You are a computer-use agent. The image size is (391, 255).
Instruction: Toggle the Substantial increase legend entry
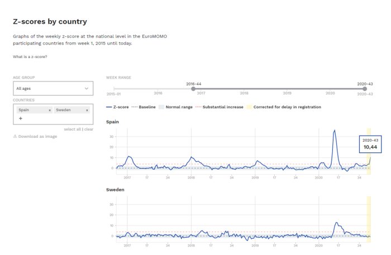[220, 107]
